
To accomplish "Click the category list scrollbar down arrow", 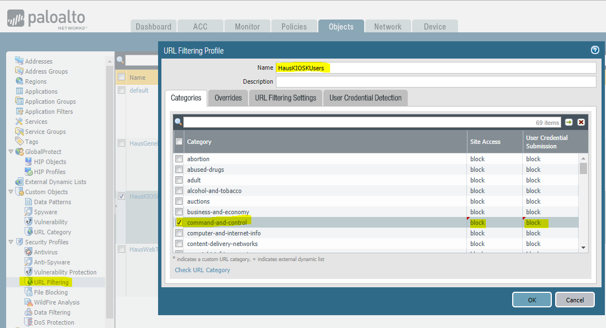I will [583, 247].
